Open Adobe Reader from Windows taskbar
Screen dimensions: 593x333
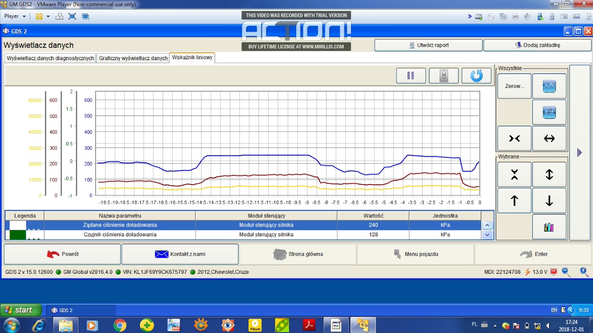(309, 325)
